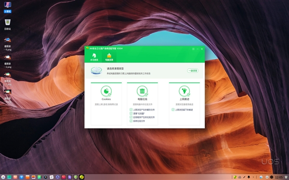Image resolution: width=289 pixels, height=180 pixels.
Task: Select the trash can junk icon
Action: coord(142,91)
